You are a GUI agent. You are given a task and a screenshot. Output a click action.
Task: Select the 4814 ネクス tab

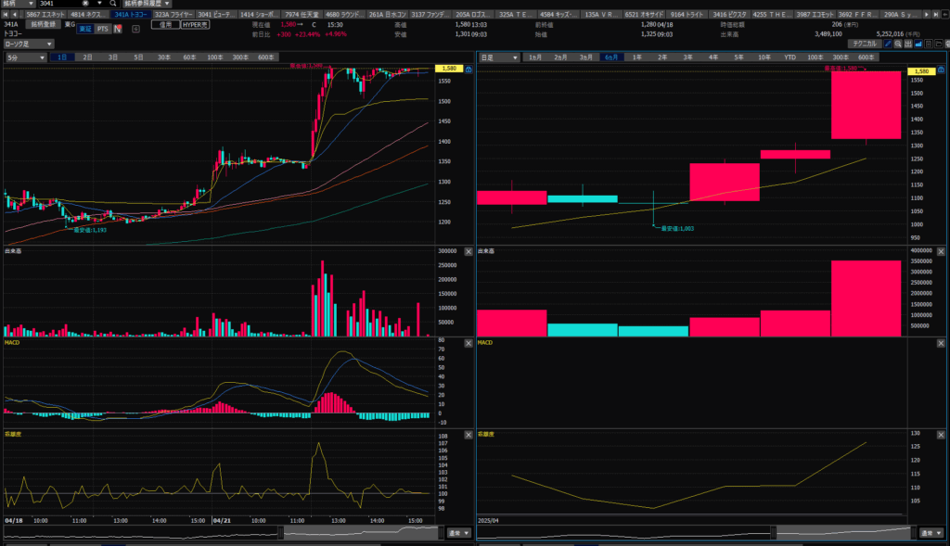[x=88, y=15]
